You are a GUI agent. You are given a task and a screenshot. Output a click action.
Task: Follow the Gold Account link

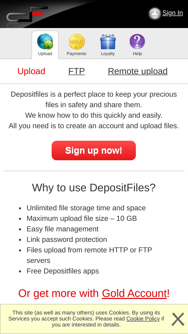click(x=134, y=293)
